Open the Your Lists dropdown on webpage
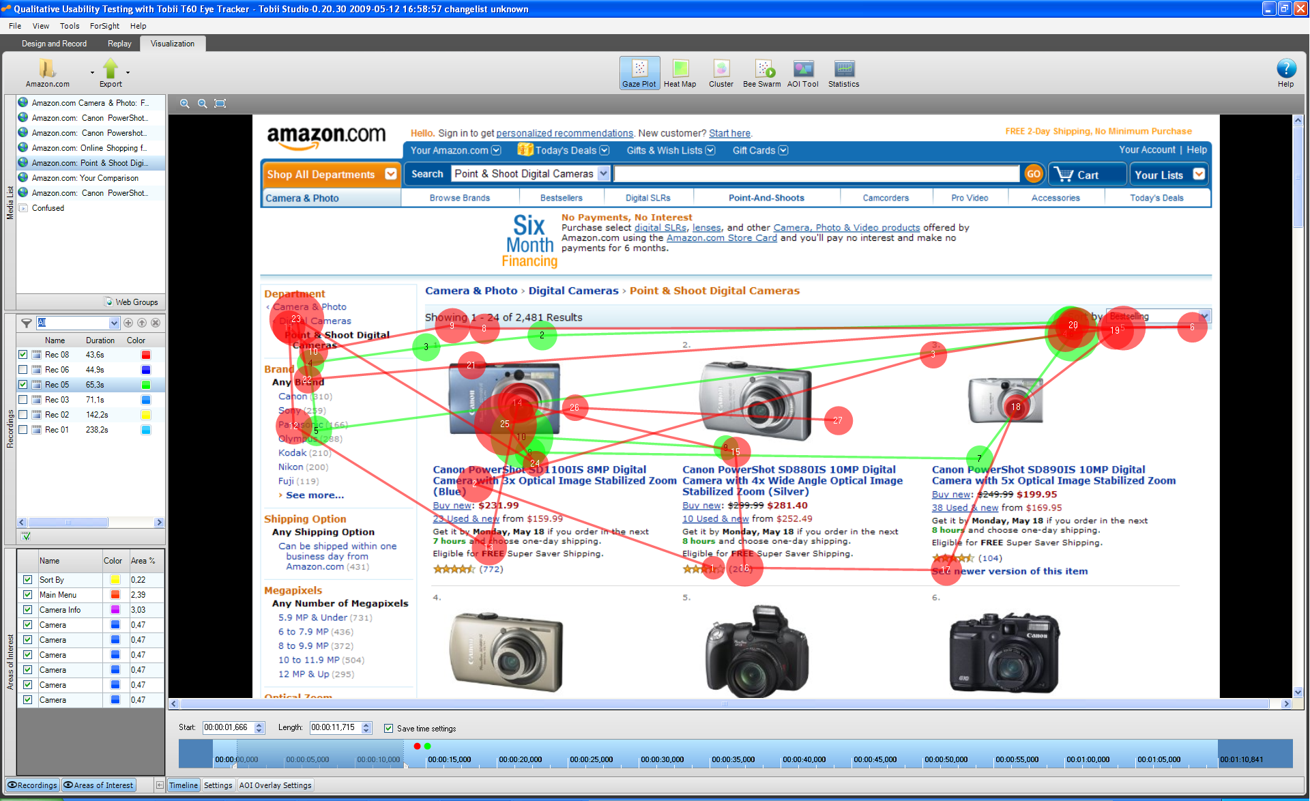Image resolution: width=1310 pixels, height=801 pixels. 1199,174
